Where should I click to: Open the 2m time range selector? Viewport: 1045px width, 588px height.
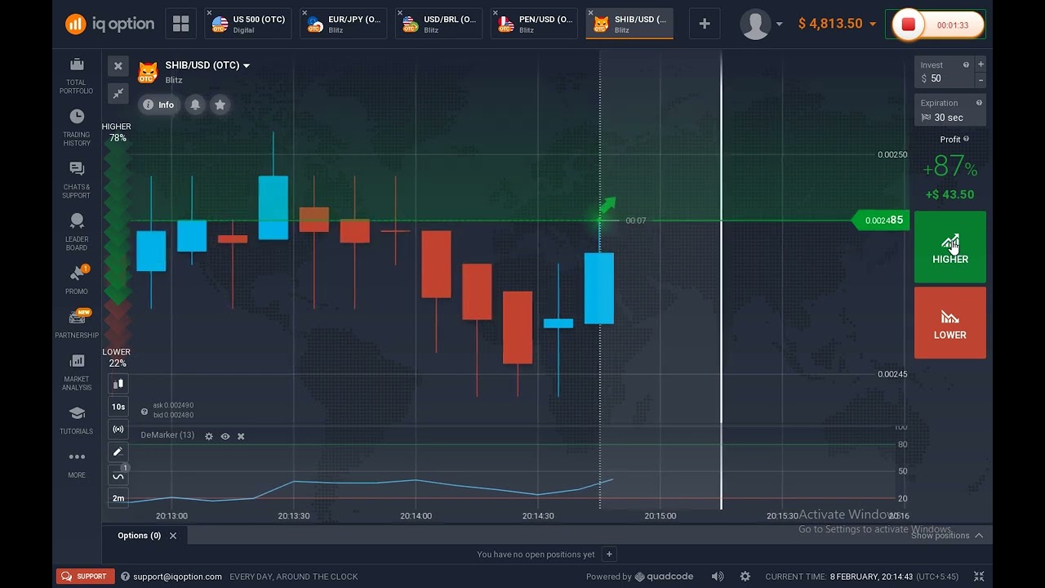pos(118,498)
